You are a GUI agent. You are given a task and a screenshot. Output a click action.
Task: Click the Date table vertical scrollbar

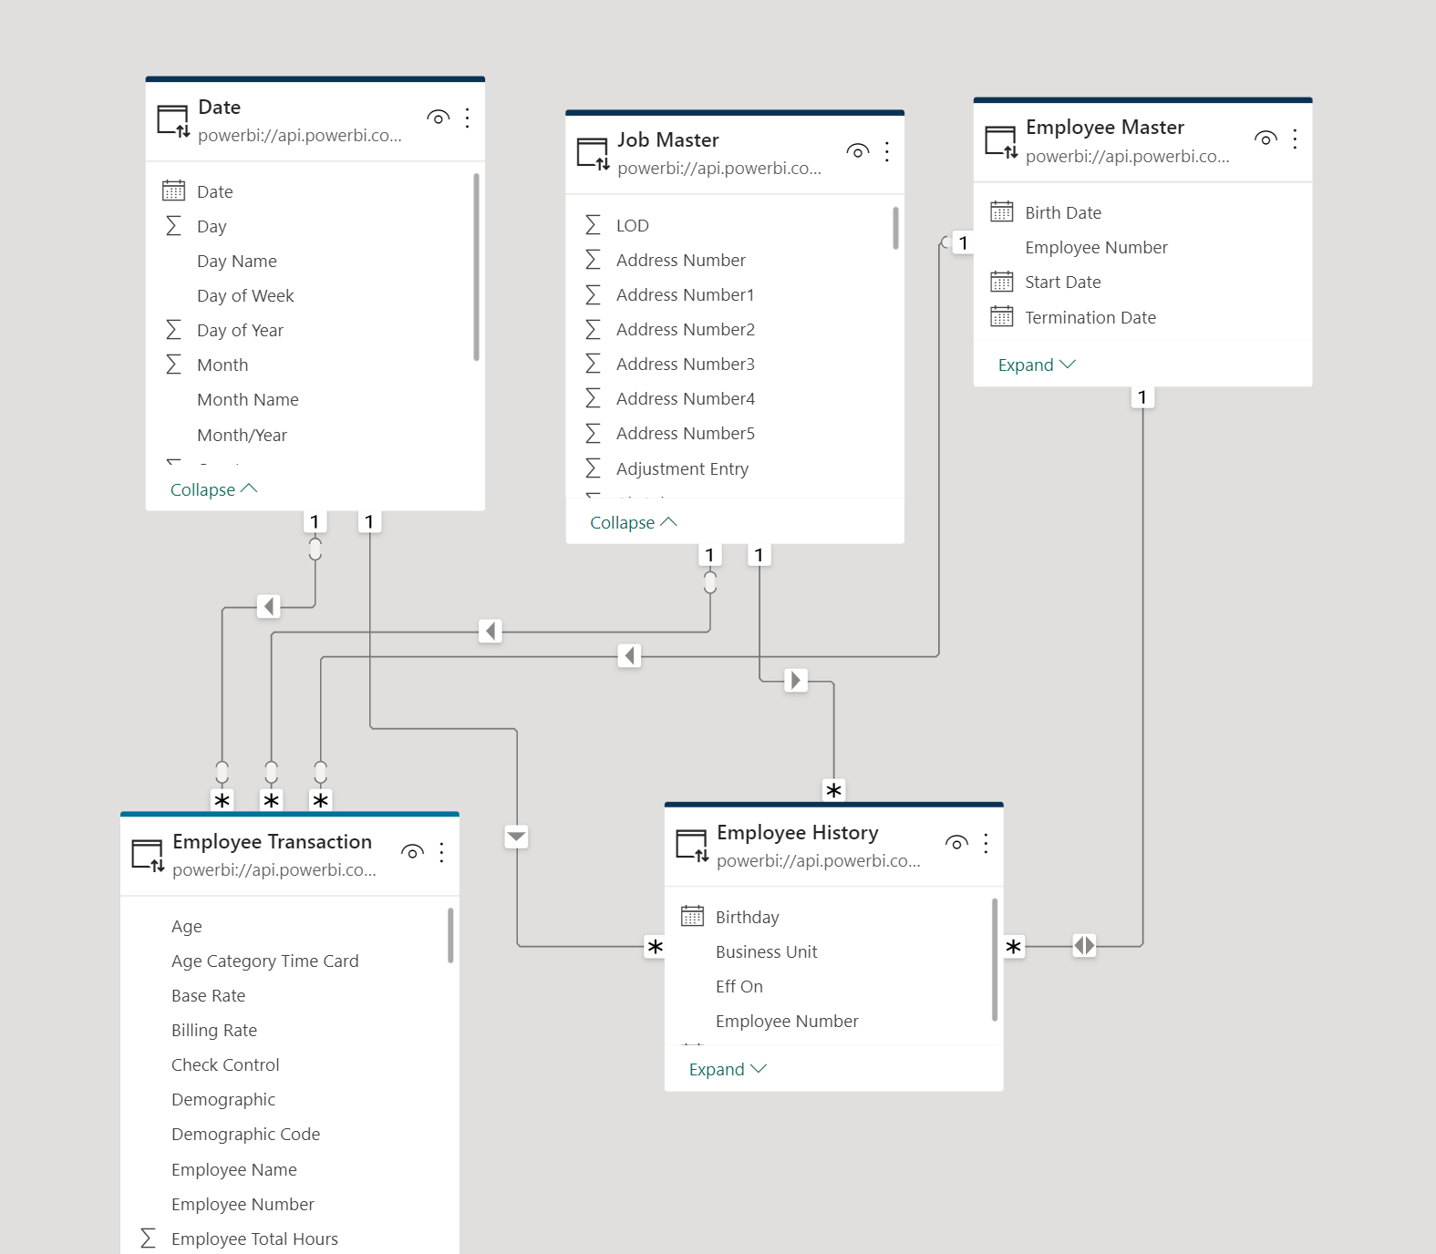click(476, 267)
